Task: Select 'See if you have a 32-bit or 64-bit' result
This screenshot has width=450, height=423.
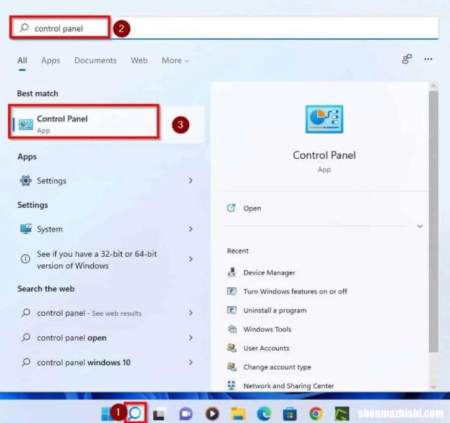Action: pos(107,259)
